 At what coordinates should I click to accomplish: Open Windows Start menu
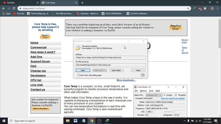[4, 121]
